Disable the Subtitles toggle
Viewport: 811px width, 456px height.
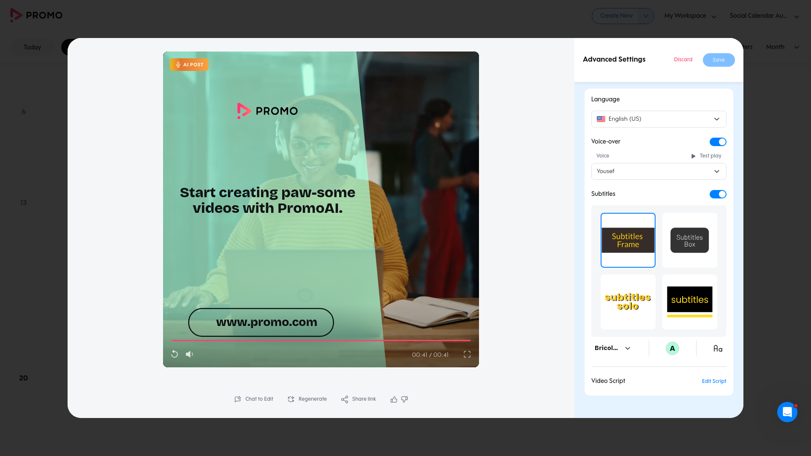[x=718, y=194]
